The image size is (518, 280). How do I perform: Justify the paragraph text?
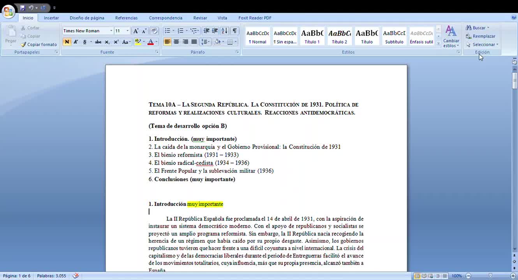(x=194, y=42)
